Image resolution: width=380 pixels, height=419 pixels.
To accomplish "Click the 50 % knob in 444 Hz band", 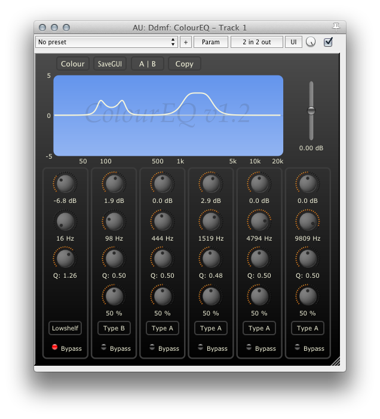I will pos(163,296).
